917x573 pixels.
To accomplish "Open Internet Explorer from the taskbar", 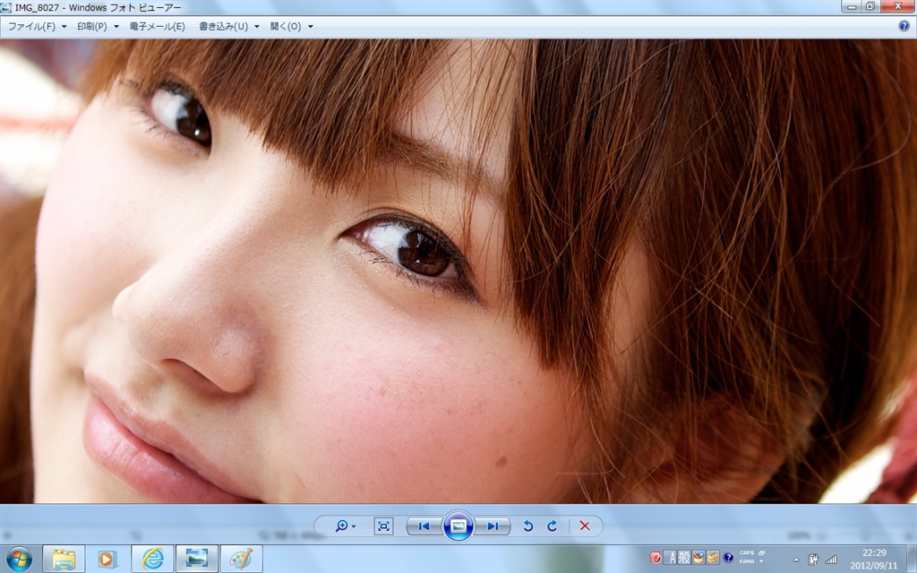I will [x=152, y=559].
